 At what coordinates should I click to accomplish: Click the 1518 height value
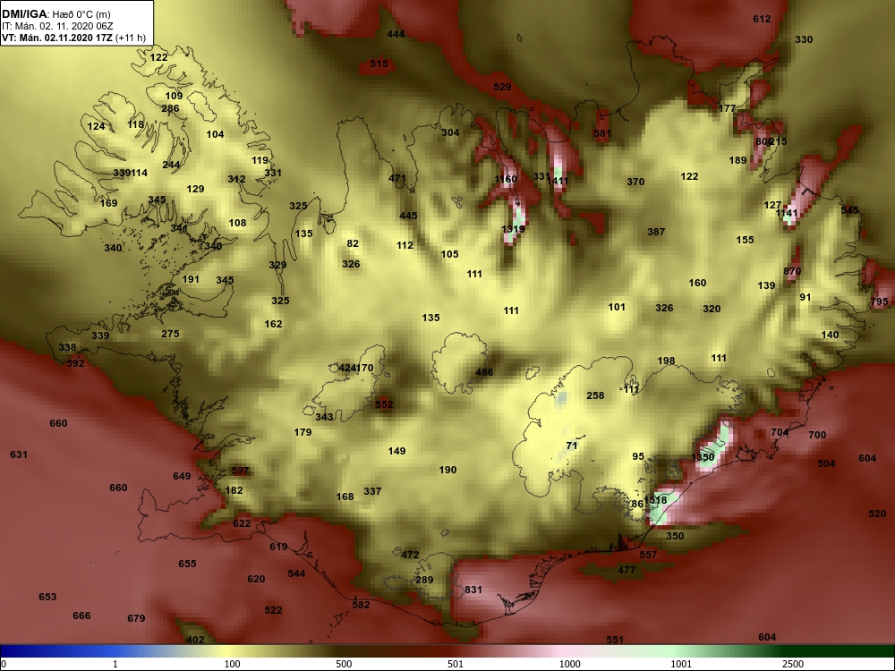tap(655, 500)
